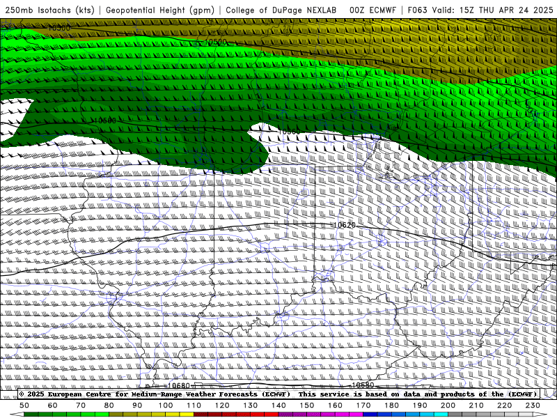
Task: Click the navy blue swatch in the legend
Action: pyautogui.click(x=370, y=414)
